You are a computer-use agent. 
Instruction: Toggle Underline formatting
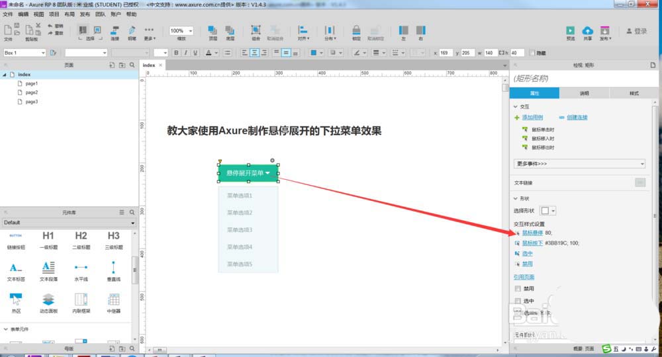coord(195,53)
